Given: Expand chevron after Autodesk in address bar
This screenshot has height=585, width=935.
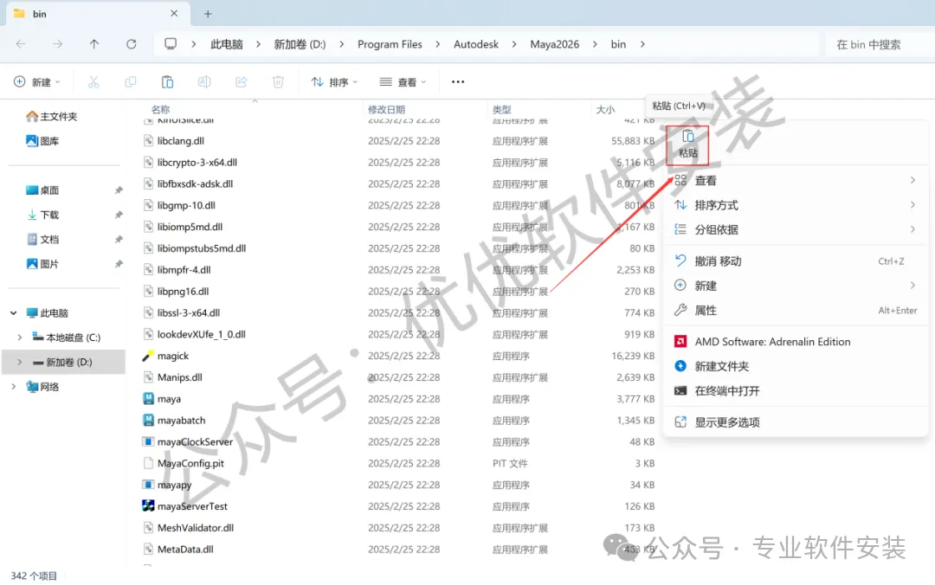Looking at the screenshot, I should coord(514,44).
